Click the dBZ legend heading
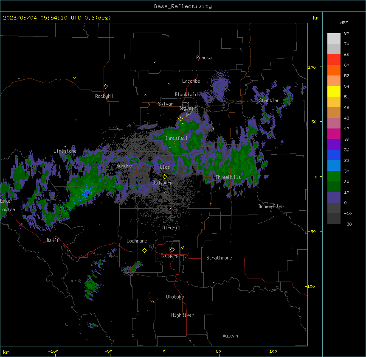Image resolution: width=366 pixels, height=357 pixels. (x=344, y=22)
